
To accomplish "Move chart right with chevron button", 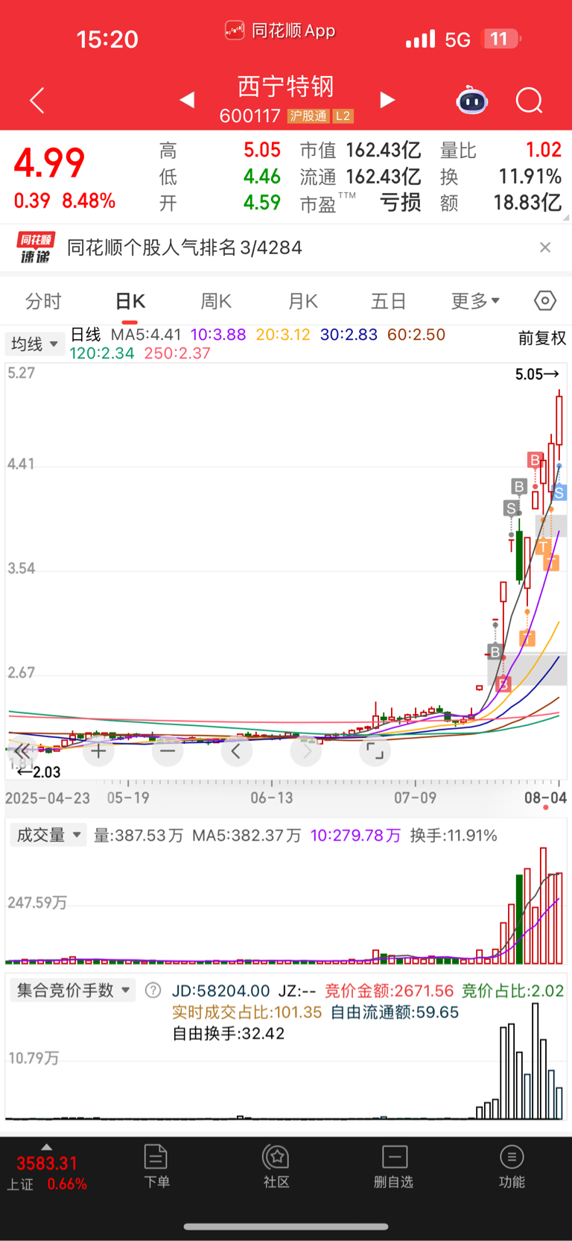I will coord(306,751).
